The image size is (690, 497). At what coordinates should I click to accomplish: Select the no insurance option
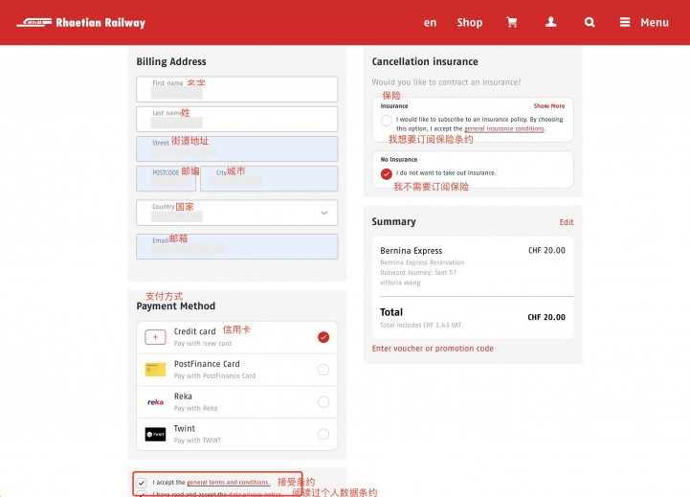click(387, 174)
